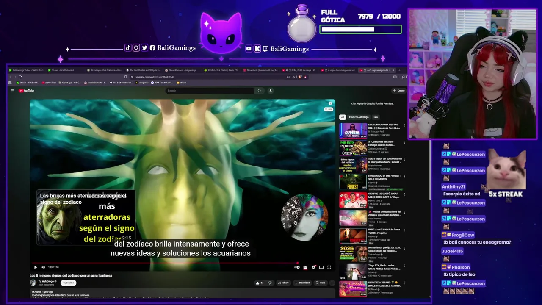Image resolution: width=542 pixels, height=305 pixels.
Task: Open the 'FARMEANDO en THE FOREST' video title
Action: [384, 177]
